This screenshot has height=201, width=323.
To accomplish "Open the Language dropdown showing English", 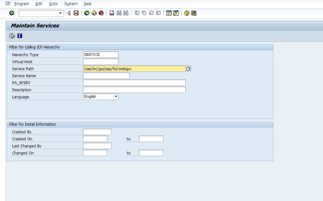I will click(x=115, y=96).
